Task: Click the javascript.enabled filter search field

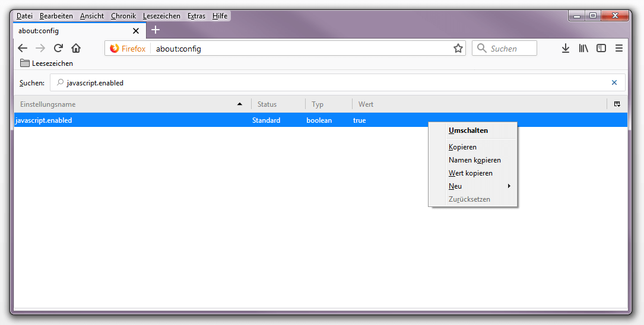Action: 338,82
